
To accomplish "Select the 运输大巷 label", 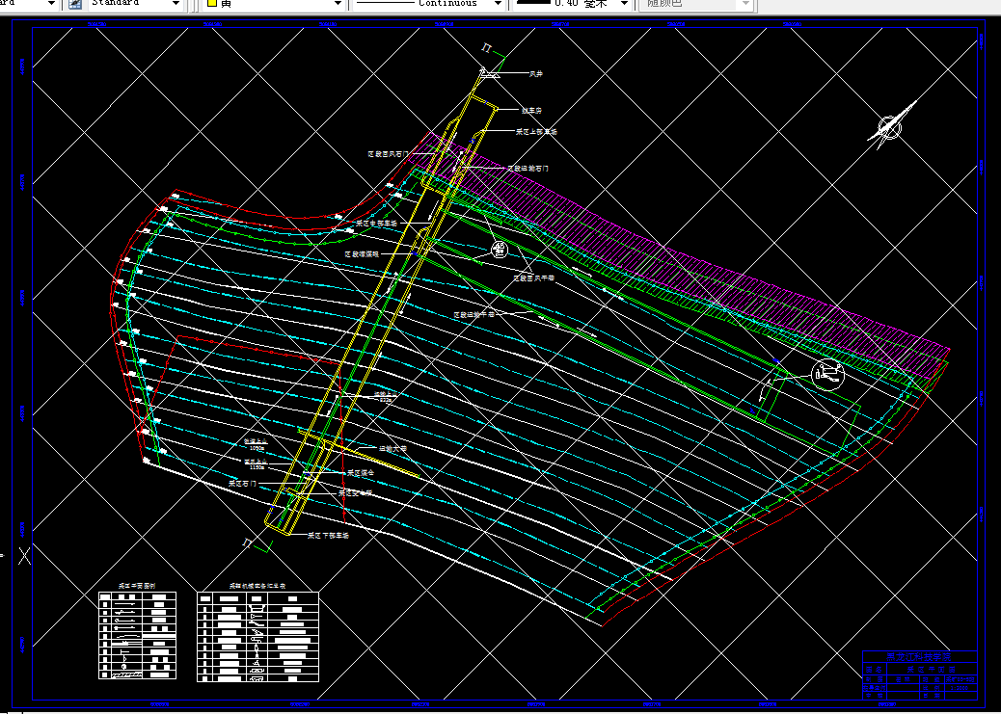I will point(392,449).
